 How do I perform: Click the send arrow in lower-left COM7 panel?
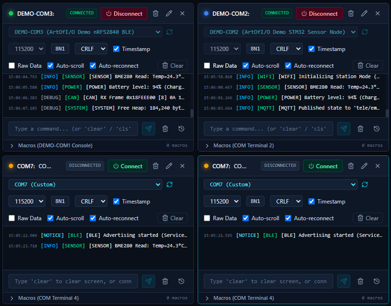[148, 281]
